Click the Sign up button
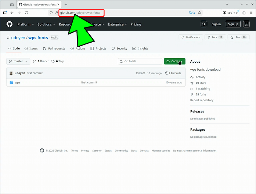This screenshot has width=256, height=194. 233,24
